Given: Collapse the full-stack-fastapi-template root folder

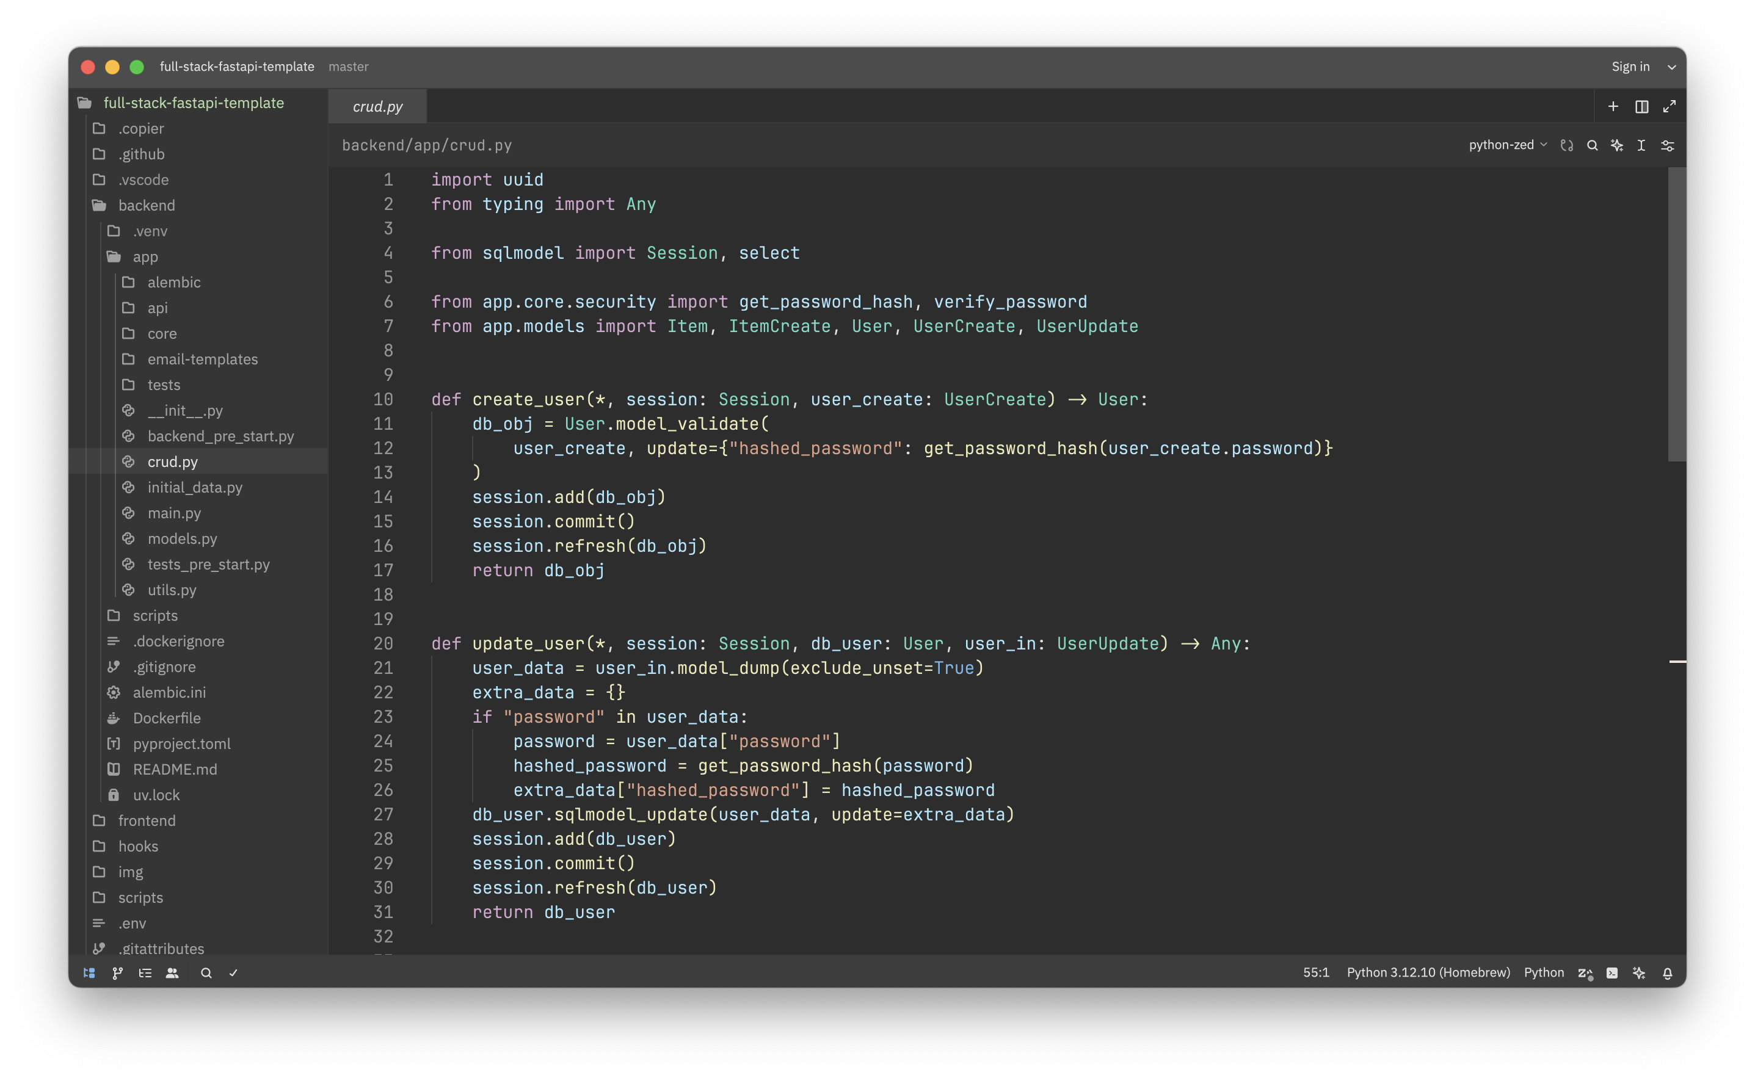Looking at the screenshot, I should (198, 103).
